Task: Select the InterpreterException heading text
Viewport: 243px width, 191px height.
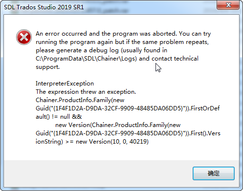Action: (65, 84)
